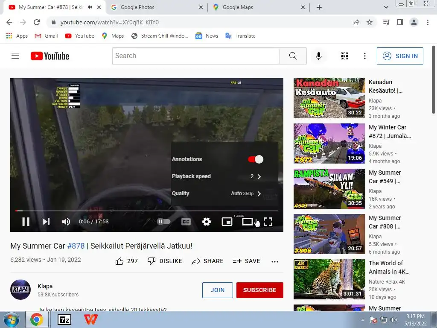
Task: Go back with browser back arrow
Action: point(9,22)
